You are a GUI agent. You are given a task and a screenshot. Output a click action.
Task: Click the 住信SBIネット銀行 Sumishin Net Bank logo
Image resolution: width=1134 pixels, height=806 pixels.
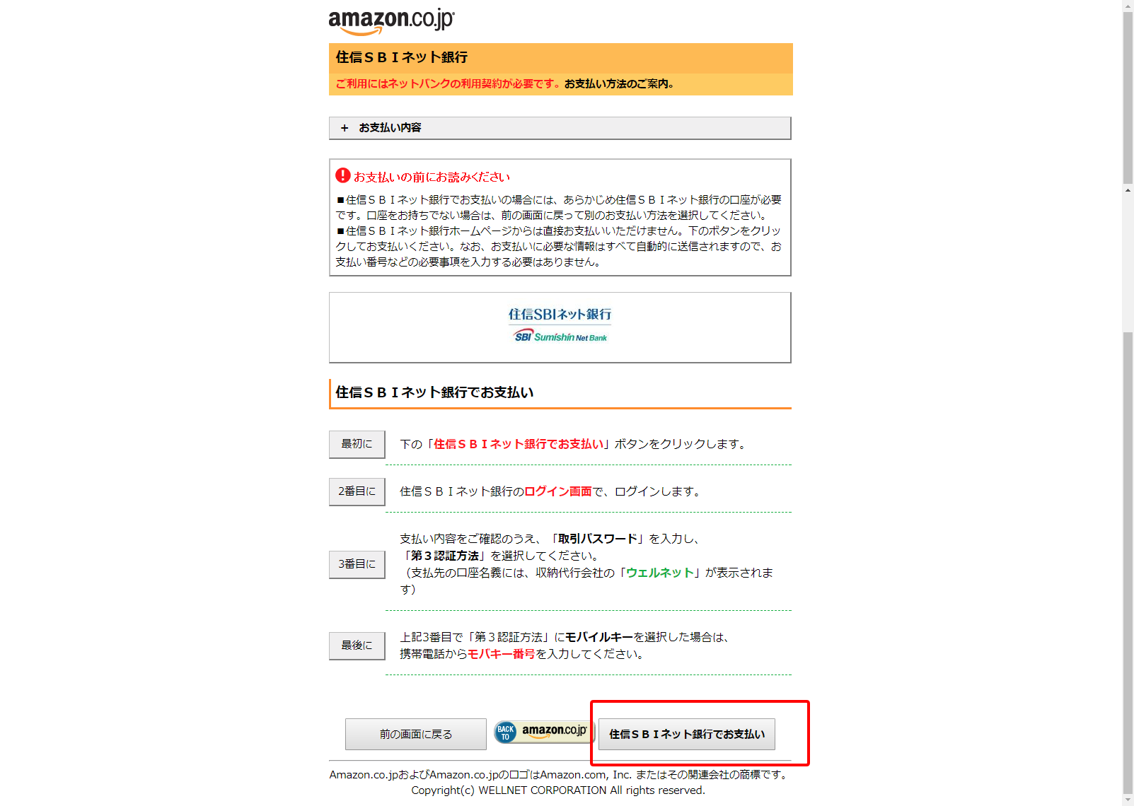[560, 325]
